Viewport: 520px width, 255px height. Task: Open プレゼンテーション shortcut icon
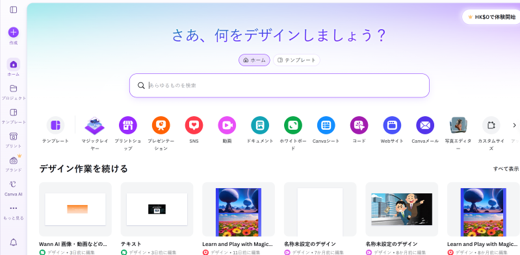pyautogui.click(x=161, y=125)
